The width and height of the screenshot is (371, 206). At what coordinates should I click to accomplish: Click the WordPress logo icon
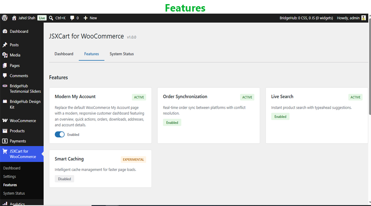click(5, 18)
